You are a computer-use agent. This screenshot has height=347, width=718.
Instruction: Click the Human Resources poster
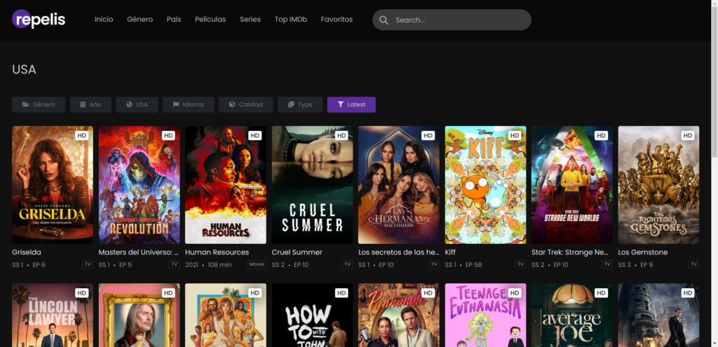[x=226, y=185]
